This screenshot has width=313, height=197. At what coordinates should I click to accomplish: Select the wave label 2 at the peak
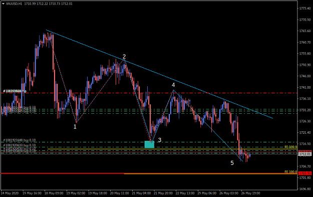click(x=124, y=57)
